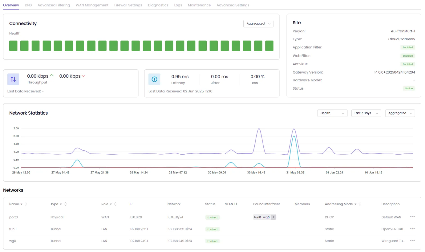Click the 'OpenVPN Tun..' description
The height and width of the screenshot is (252, 425).
(393, 229)
